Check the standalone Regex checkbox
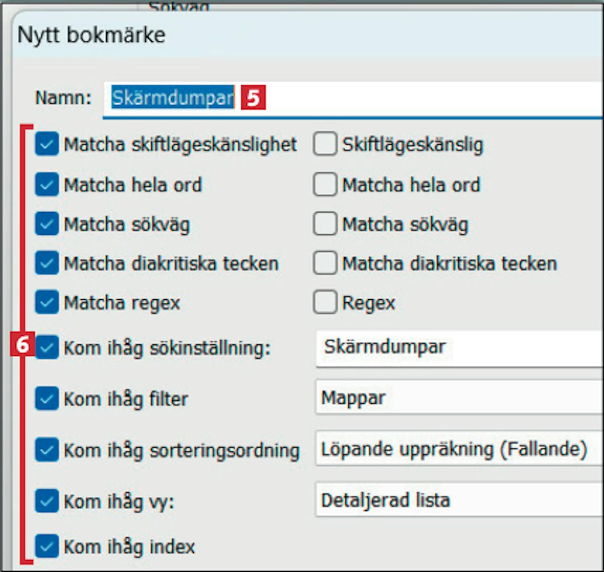This screenshot has height=572, width=604. 325,302
